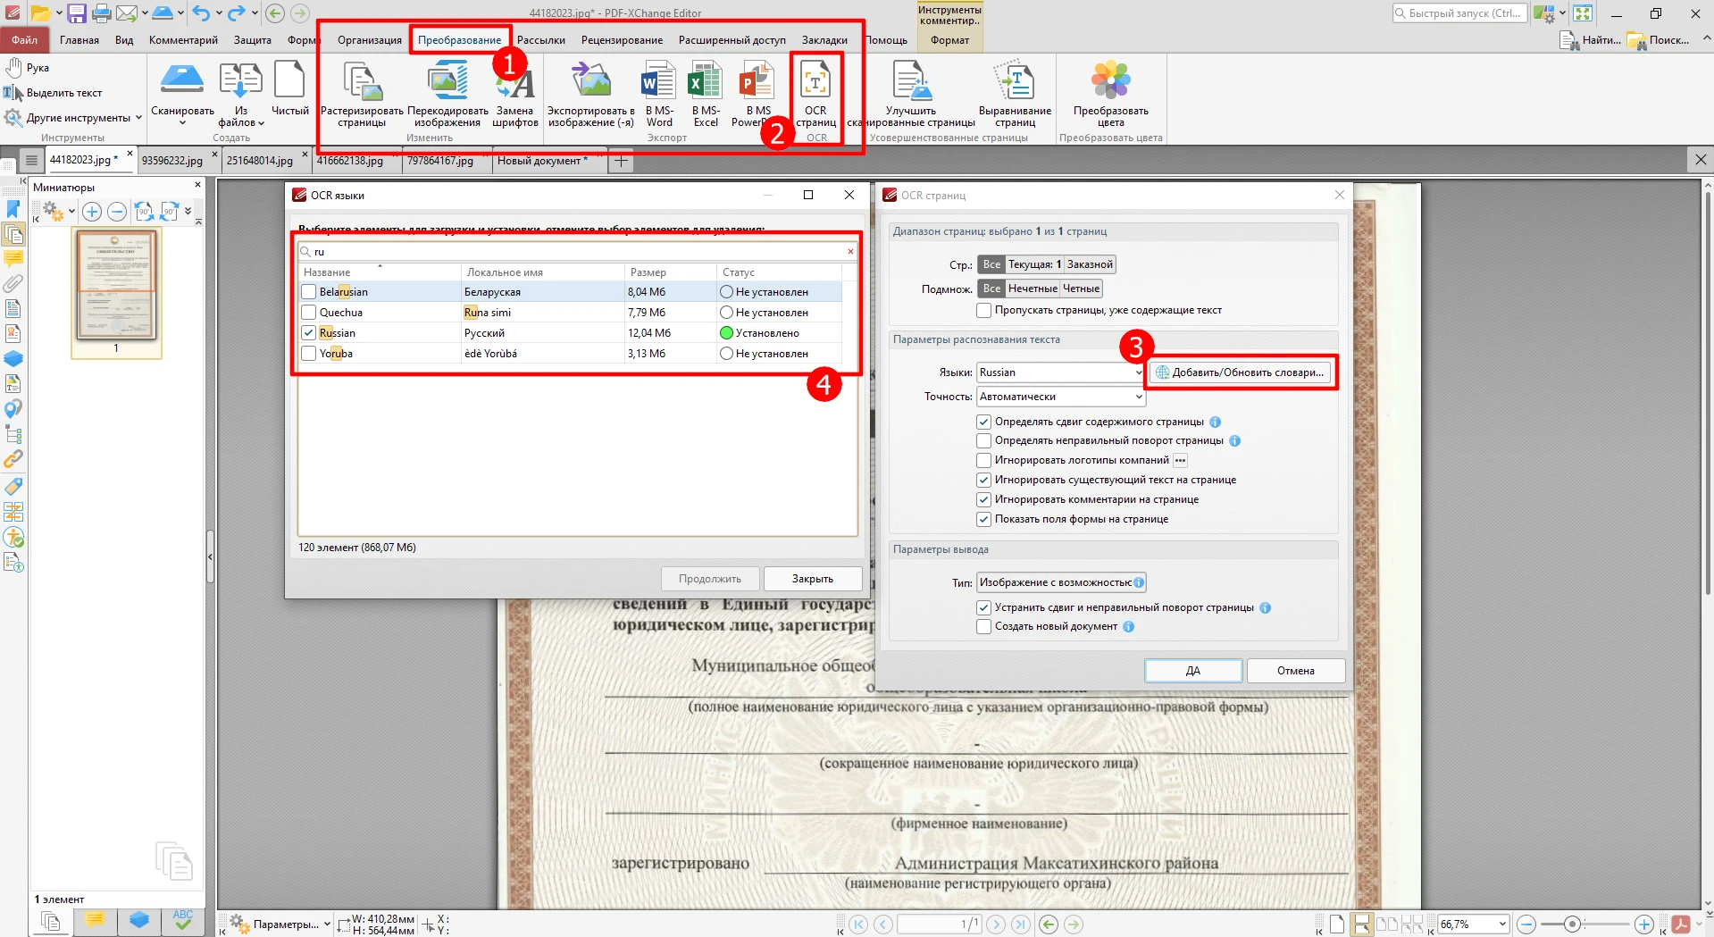
Task: Click Отмена in OCR страниц dialog
Action: (x=1296, y=671)
